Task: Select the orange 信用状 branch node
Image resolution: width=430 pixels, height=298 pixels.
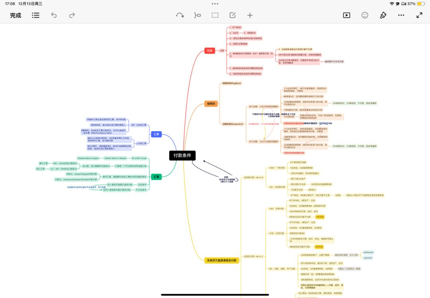Action: point(211,104)
